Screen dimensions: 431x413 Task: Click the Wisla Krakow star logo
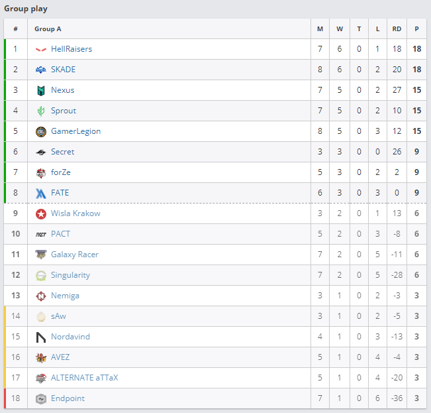coord(41,213)
